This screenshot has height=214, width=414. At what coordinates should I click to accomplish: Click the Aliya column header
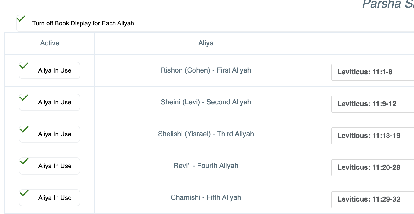206,43
